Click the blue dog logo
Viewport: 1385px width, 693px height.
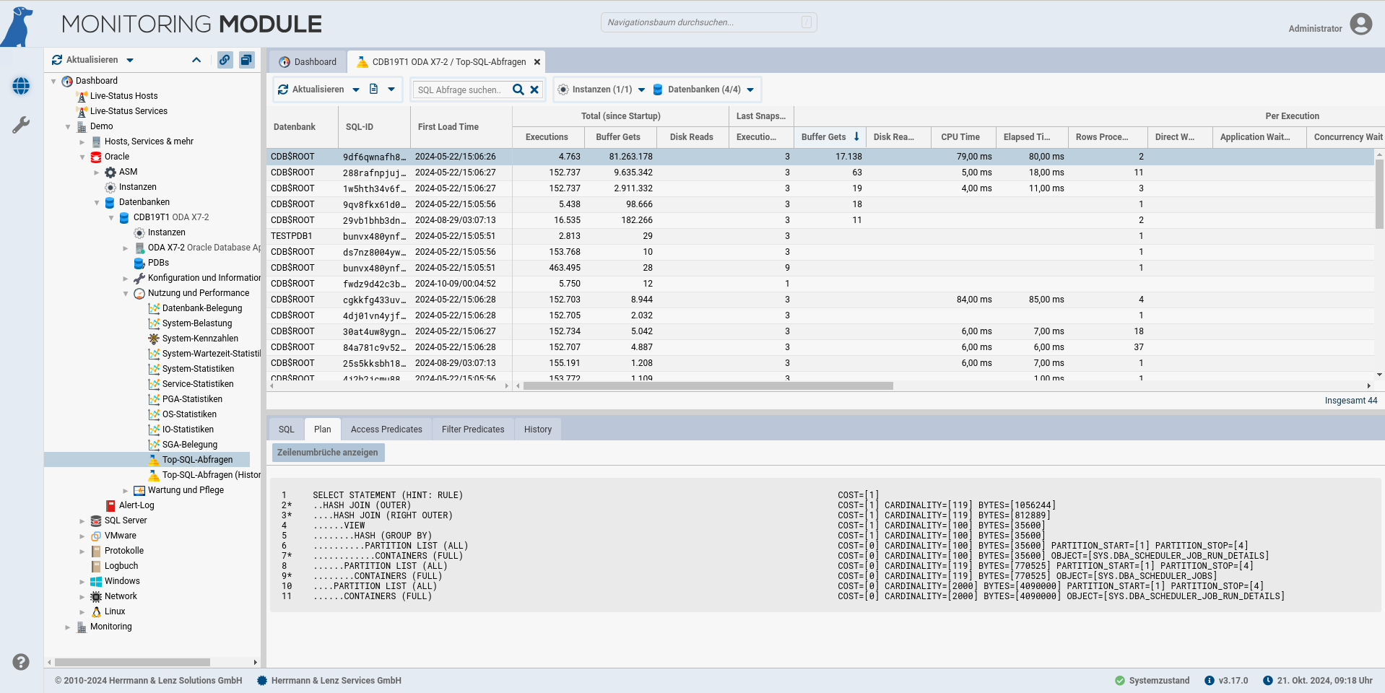click(x=18, y=27)
